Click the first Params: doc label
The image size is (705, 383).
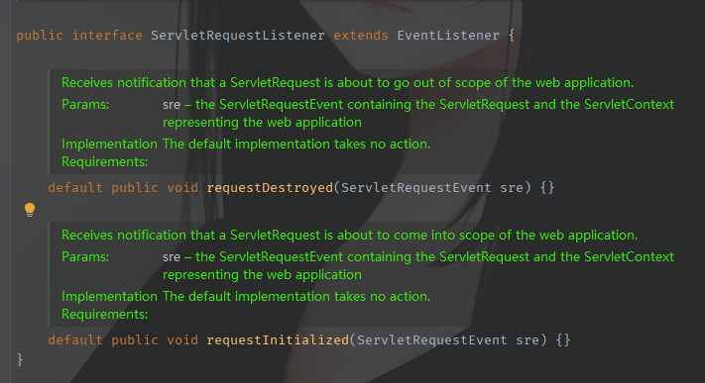(x=85, y=104)
